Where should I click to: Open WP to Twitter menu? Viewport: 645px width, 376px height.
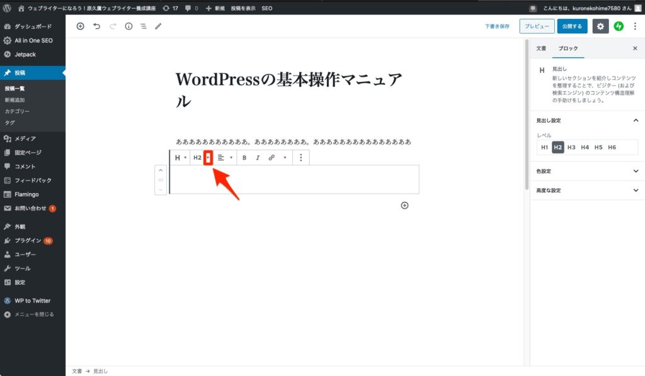tap(33, 301)
